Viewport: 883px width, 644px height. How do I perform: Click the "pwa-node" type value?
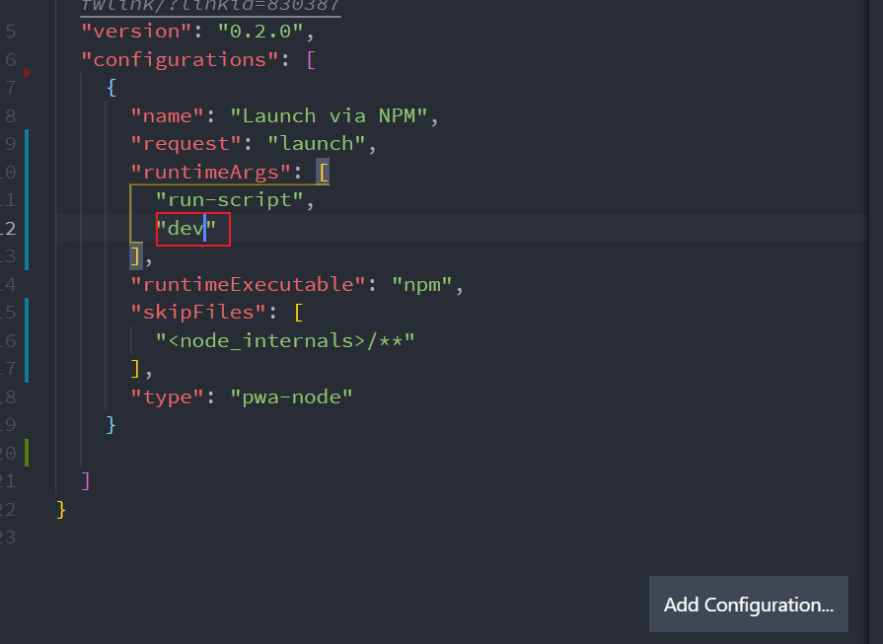coord(291,397)
